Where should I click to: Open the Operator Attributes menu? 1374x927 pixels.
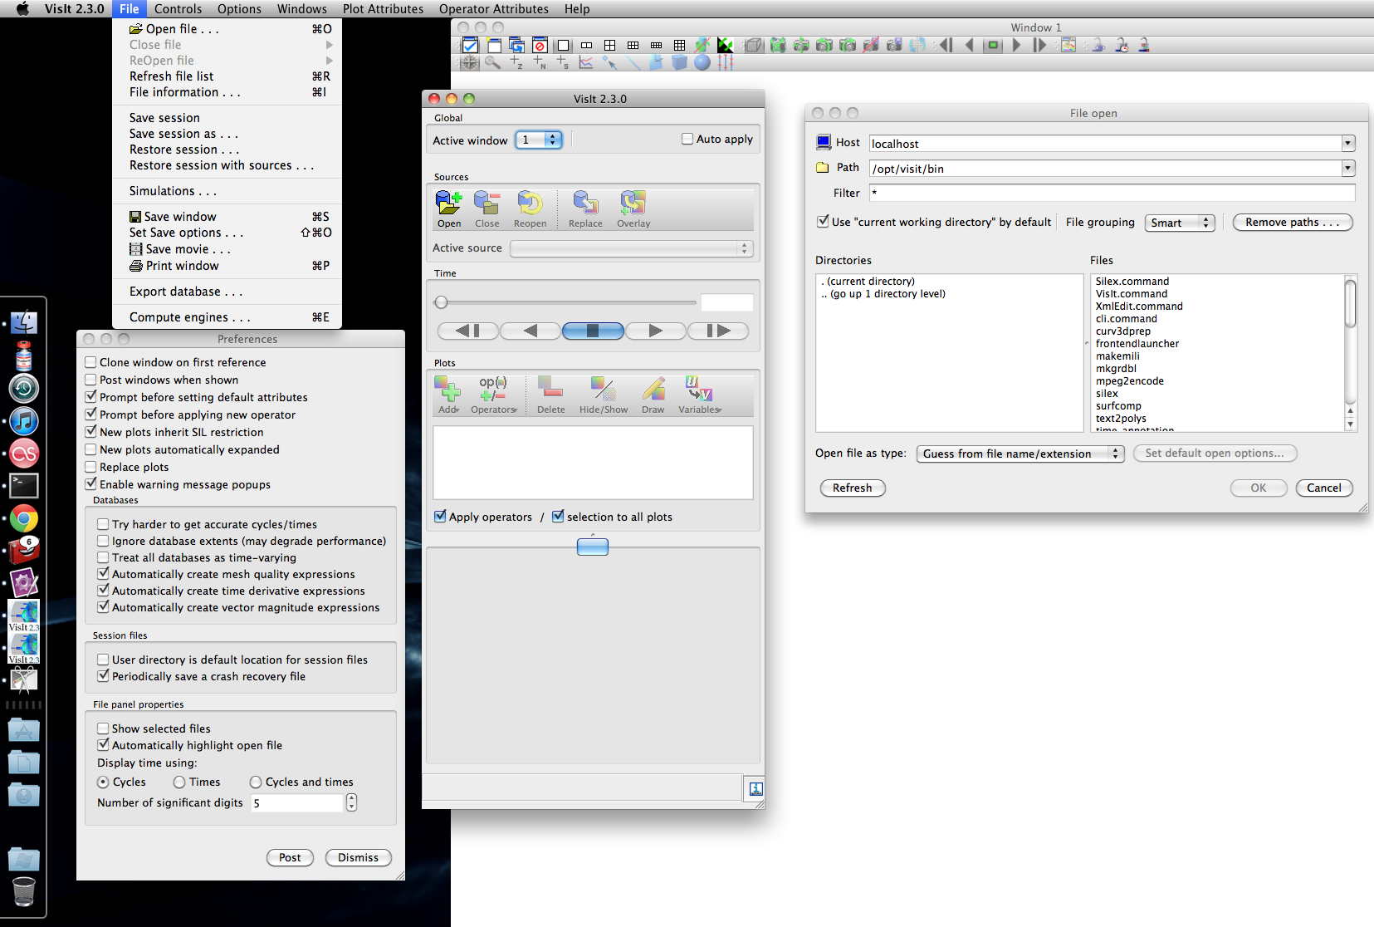coord(493,9)
